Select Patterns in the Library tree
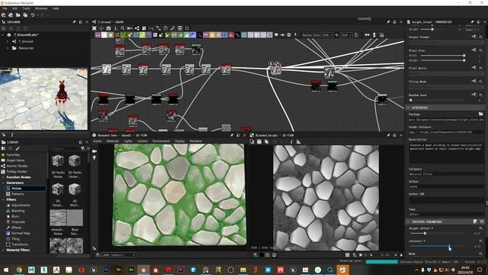Screen dimensions: 488x275 coord(18,194)
